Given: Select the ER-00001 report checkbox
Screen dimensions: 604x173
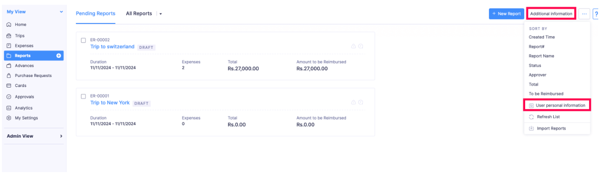Looking at the screenshot, I should coord(83,96).
